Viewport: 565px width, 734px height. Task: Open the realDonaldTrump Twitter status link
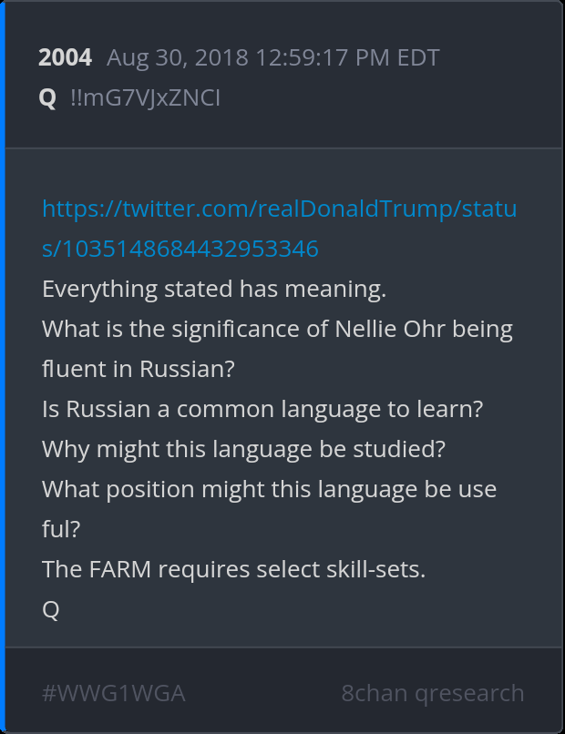pos(279,209)
